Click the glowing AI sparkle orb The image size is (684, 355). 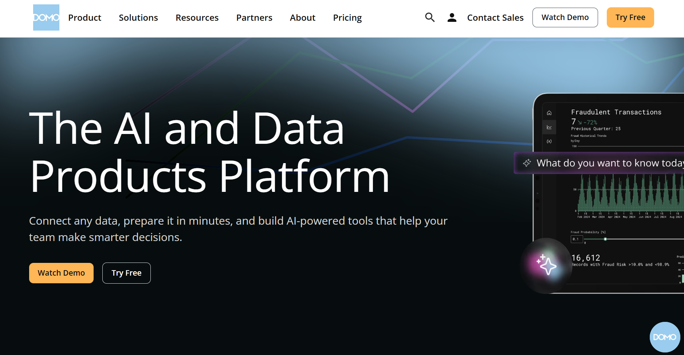pyautogui.click(x=546, y=265)
